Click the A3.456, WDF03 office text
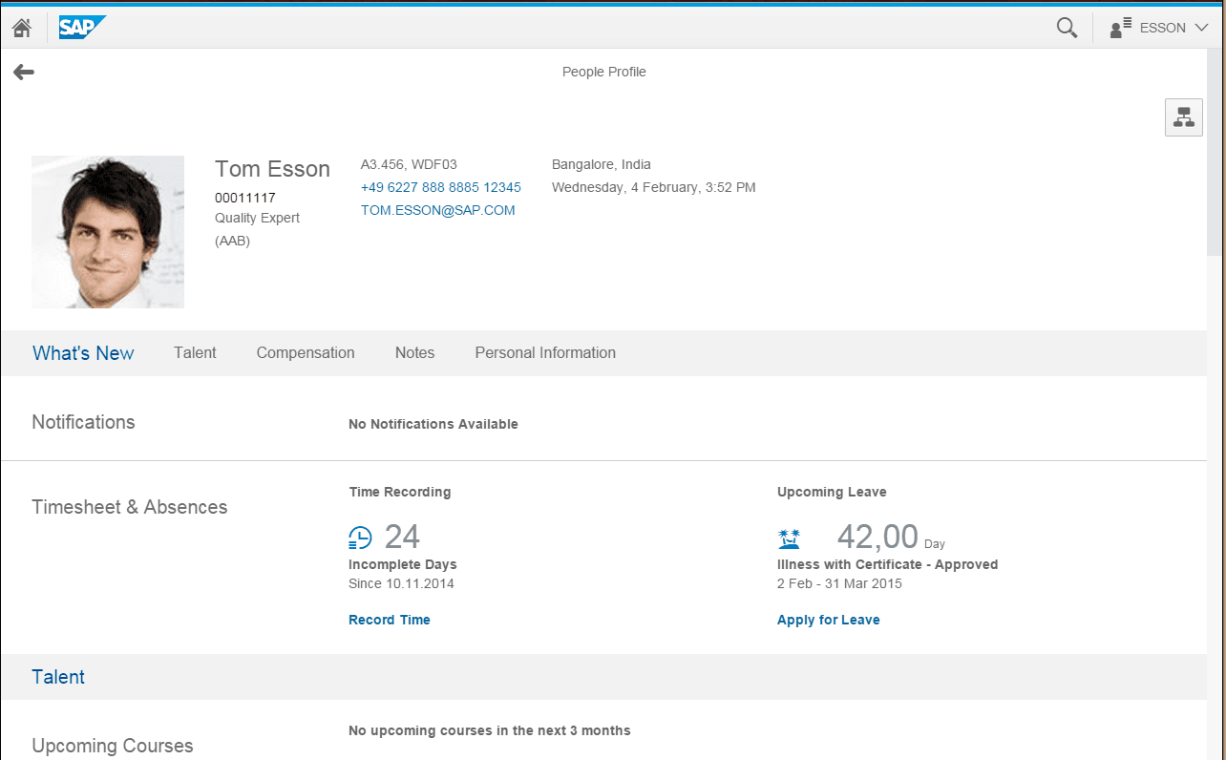1226x760 pixels. click(409, 164)
